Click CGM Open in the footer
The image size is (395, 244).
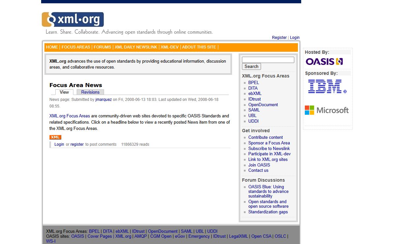click(x=161, y=236)
